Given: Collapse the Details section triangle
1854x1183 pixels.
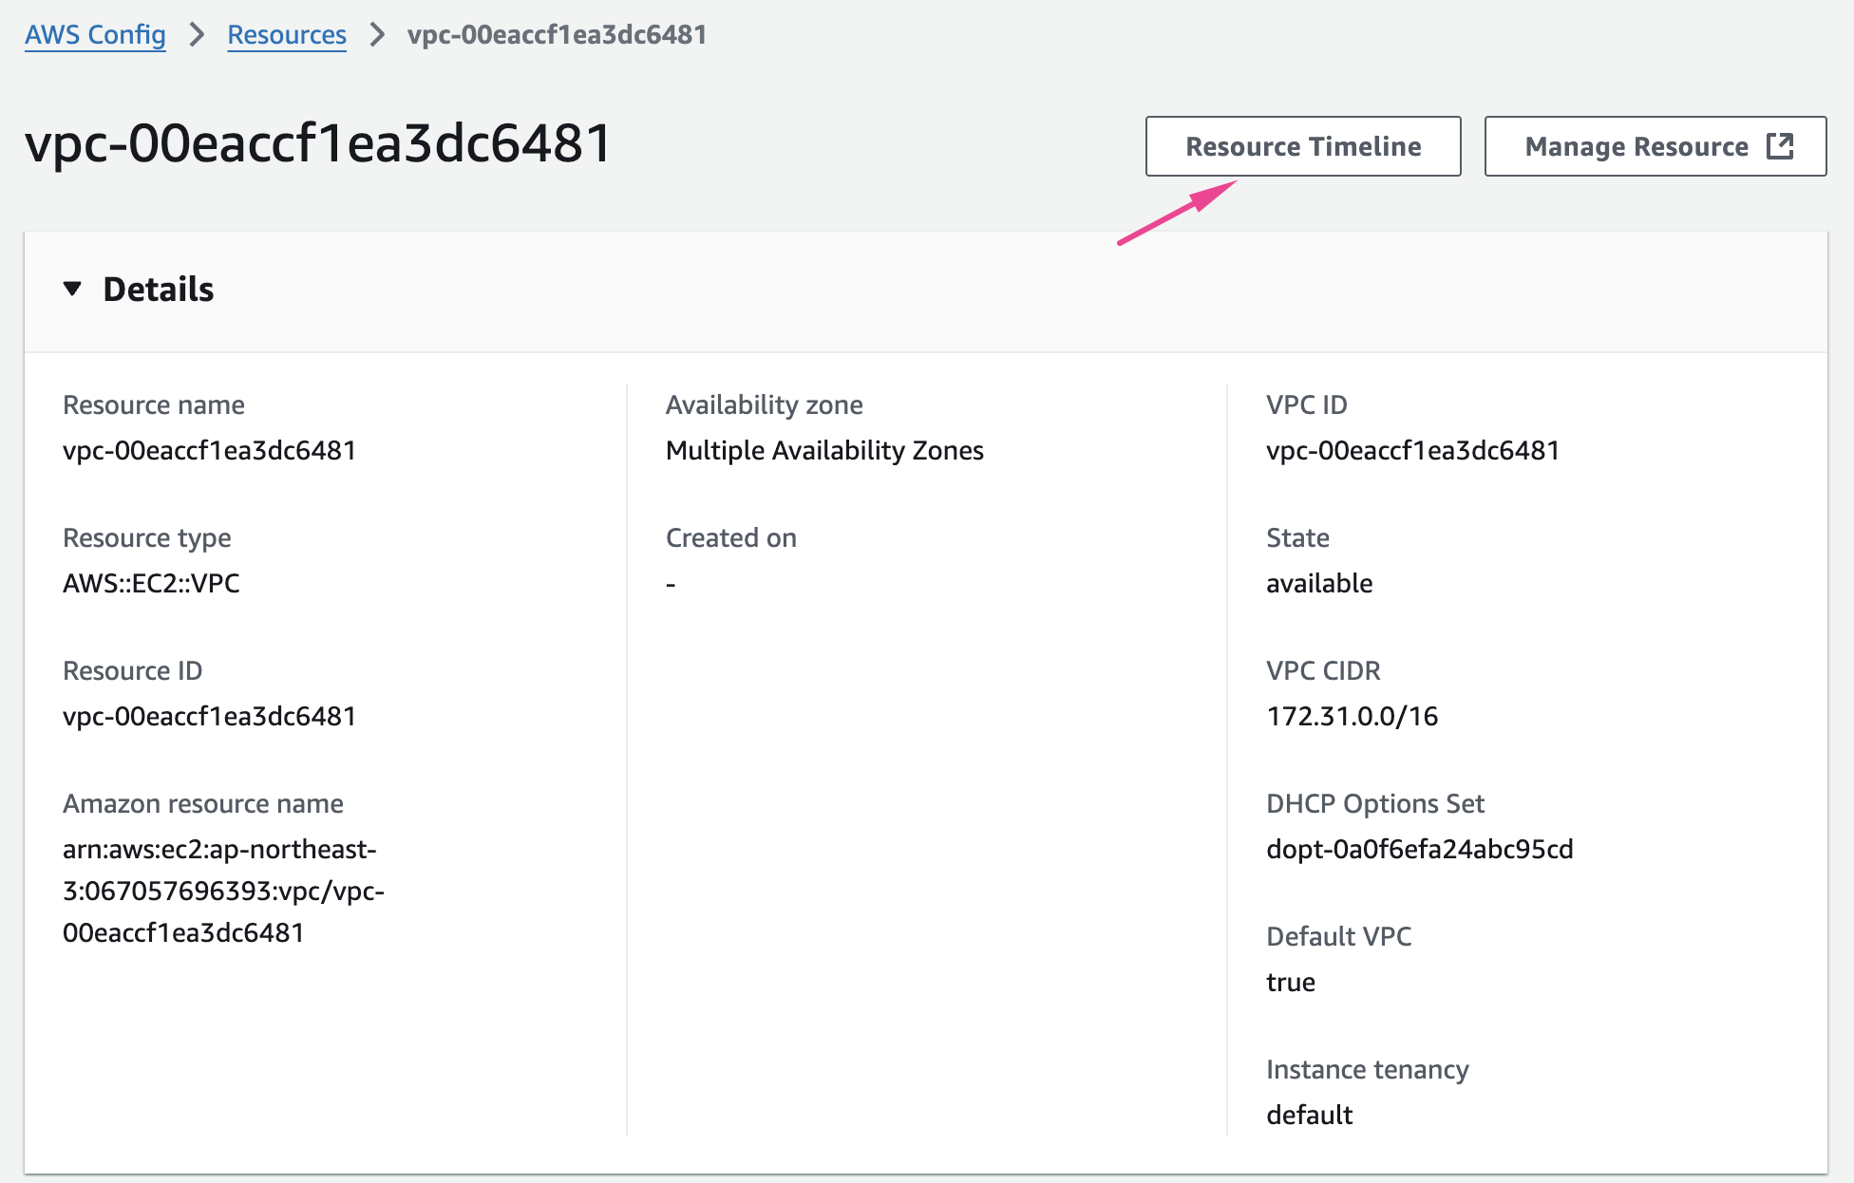Looking at the screenshot, I should pyautogui.click(x=72, y=289).
